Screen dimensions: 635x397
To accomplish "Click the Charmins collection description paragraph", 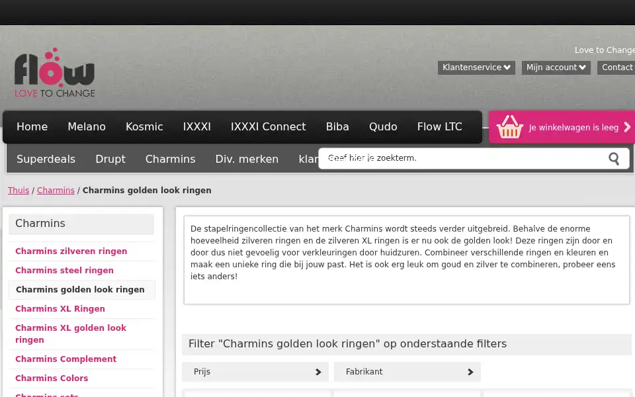I will [403, 252].
